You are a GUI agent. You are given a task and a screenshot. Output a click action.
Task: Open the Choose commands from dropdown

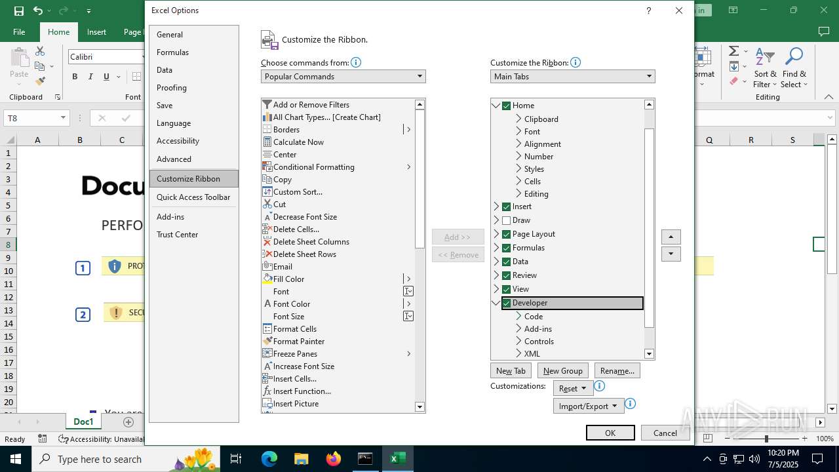click(343, 77)
